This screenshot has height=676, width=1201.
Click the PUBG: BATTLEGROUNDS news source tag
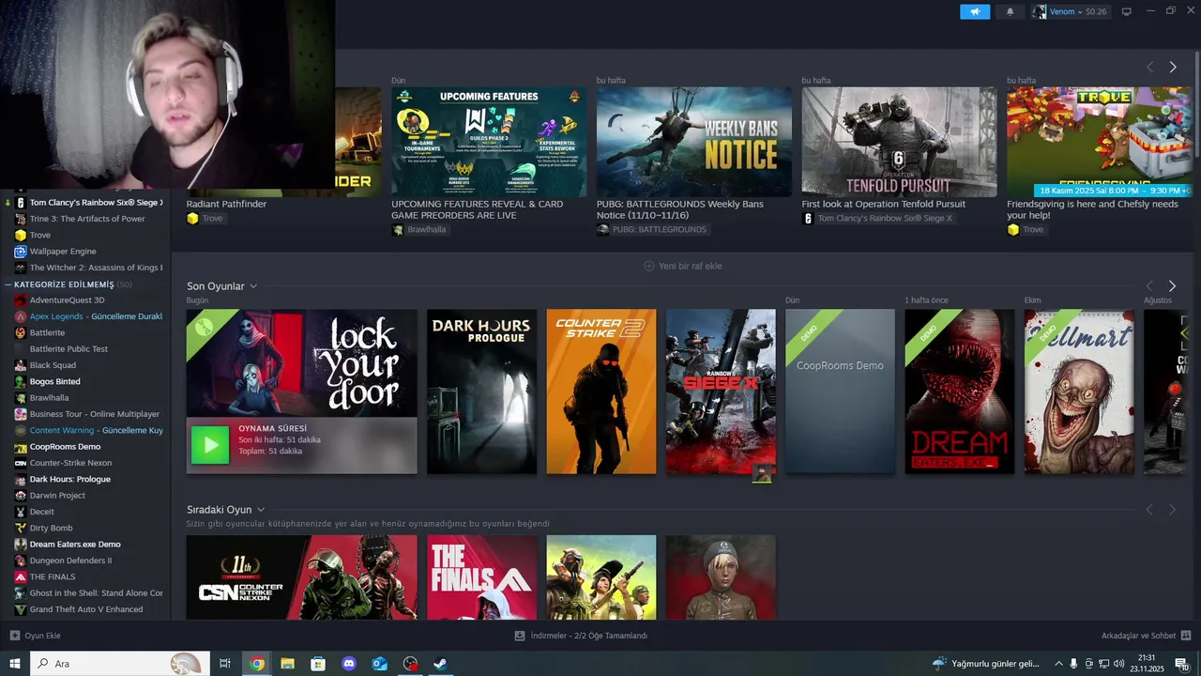(x=652, y=229)
